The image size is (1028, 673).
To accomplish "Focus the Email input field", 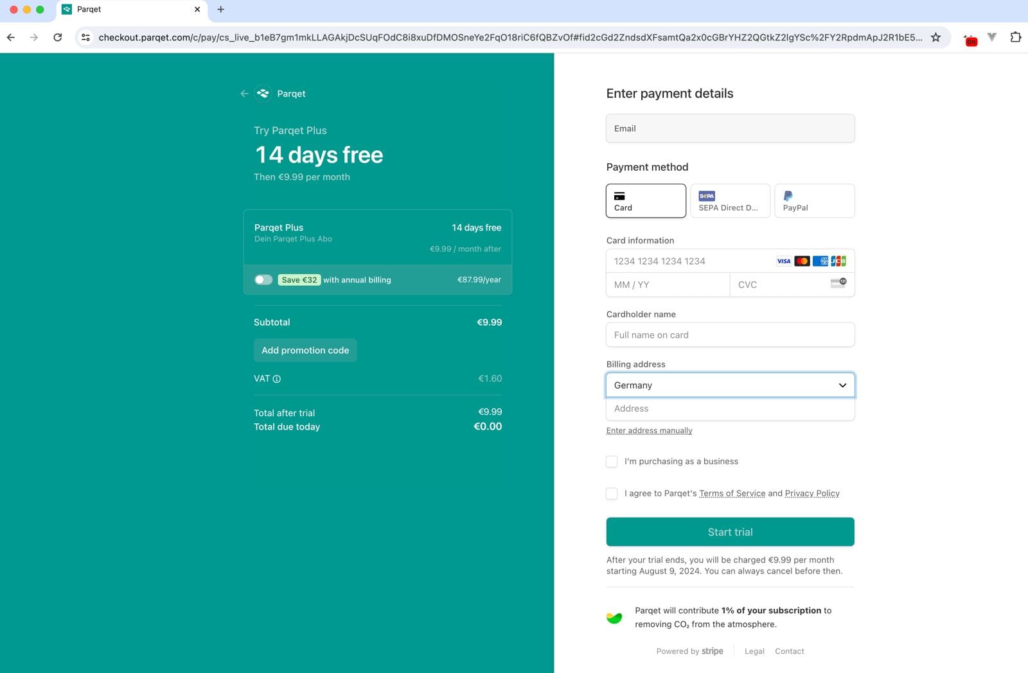I will click(730, 128).
